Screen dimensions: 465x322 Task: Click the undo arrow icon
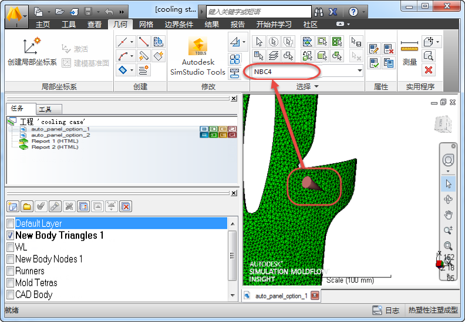[109, 12]
